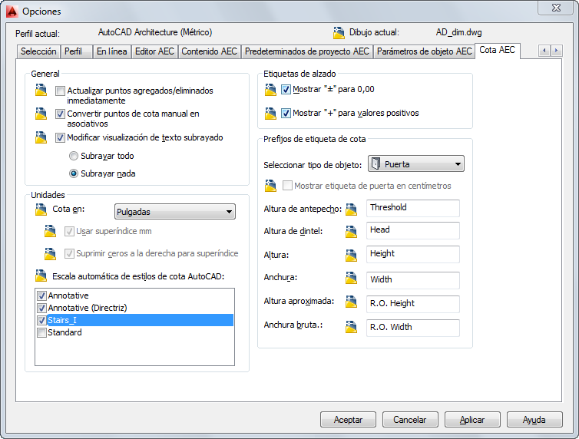This screenshot has height=439, width=579.
Task: Click the Head prefix input field
Action: click(413, 230)
